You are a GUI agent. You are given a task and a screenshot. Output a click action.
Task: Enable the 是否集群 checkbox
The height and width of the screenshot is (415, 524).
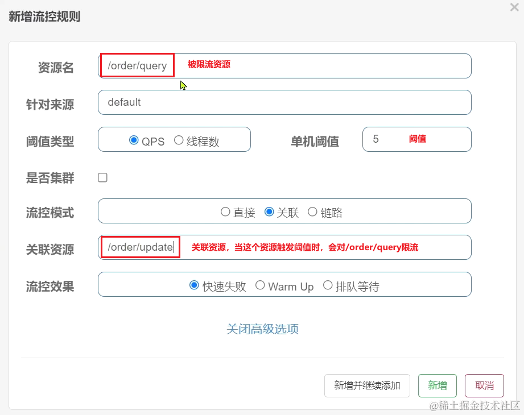[x=102, y=177]
